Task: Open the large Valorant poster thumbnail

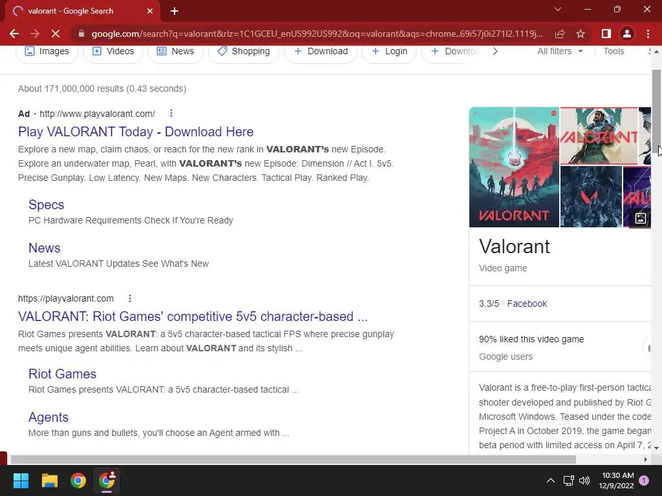Action: [514, 167]
